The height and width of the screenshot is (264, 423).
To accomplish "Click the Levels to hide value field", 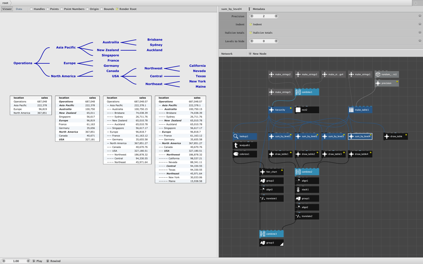I will click(264, 41).
